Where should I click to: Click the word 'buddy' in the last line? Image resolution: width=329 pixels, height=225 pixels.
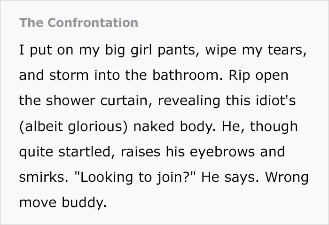tap(84, 202)
